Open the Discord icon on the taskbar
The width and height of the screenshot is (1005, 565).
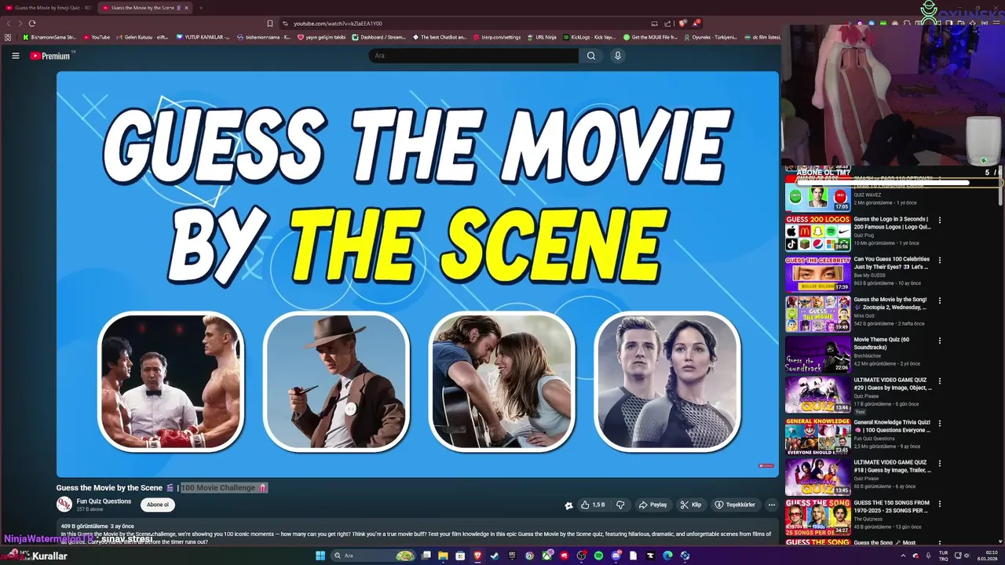616,556
